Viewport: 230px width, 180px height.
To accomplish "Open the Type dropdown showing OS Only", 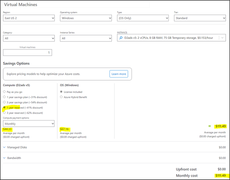I will coord(143,18).
